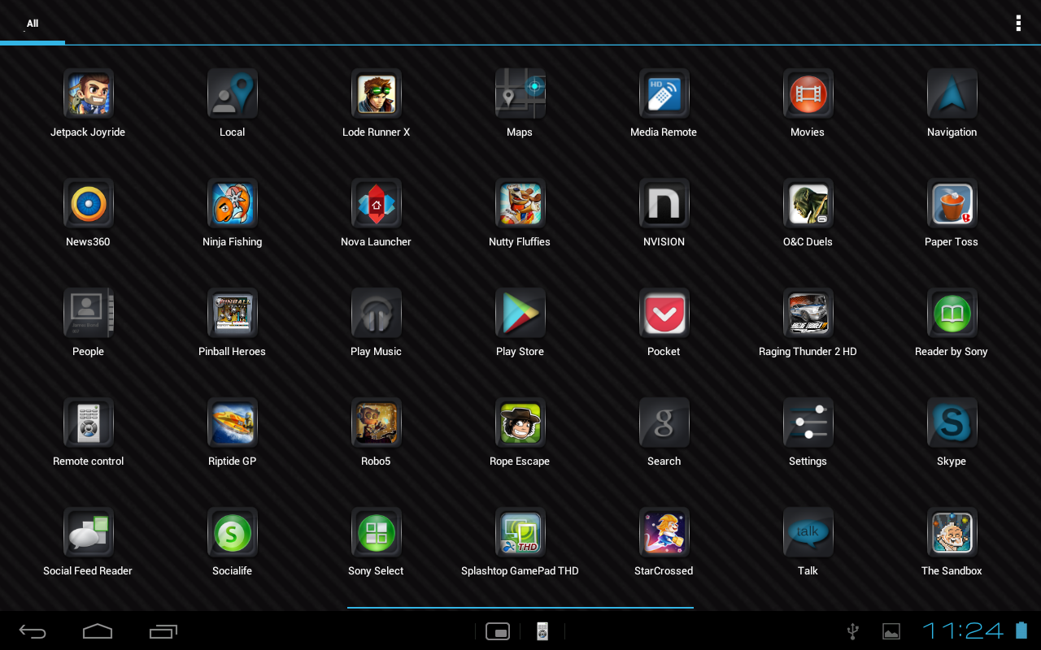Image resolution: width=1041 pixels, height=650 pixels.
Task: Launch the Play Store app
Action: (520, 313)
